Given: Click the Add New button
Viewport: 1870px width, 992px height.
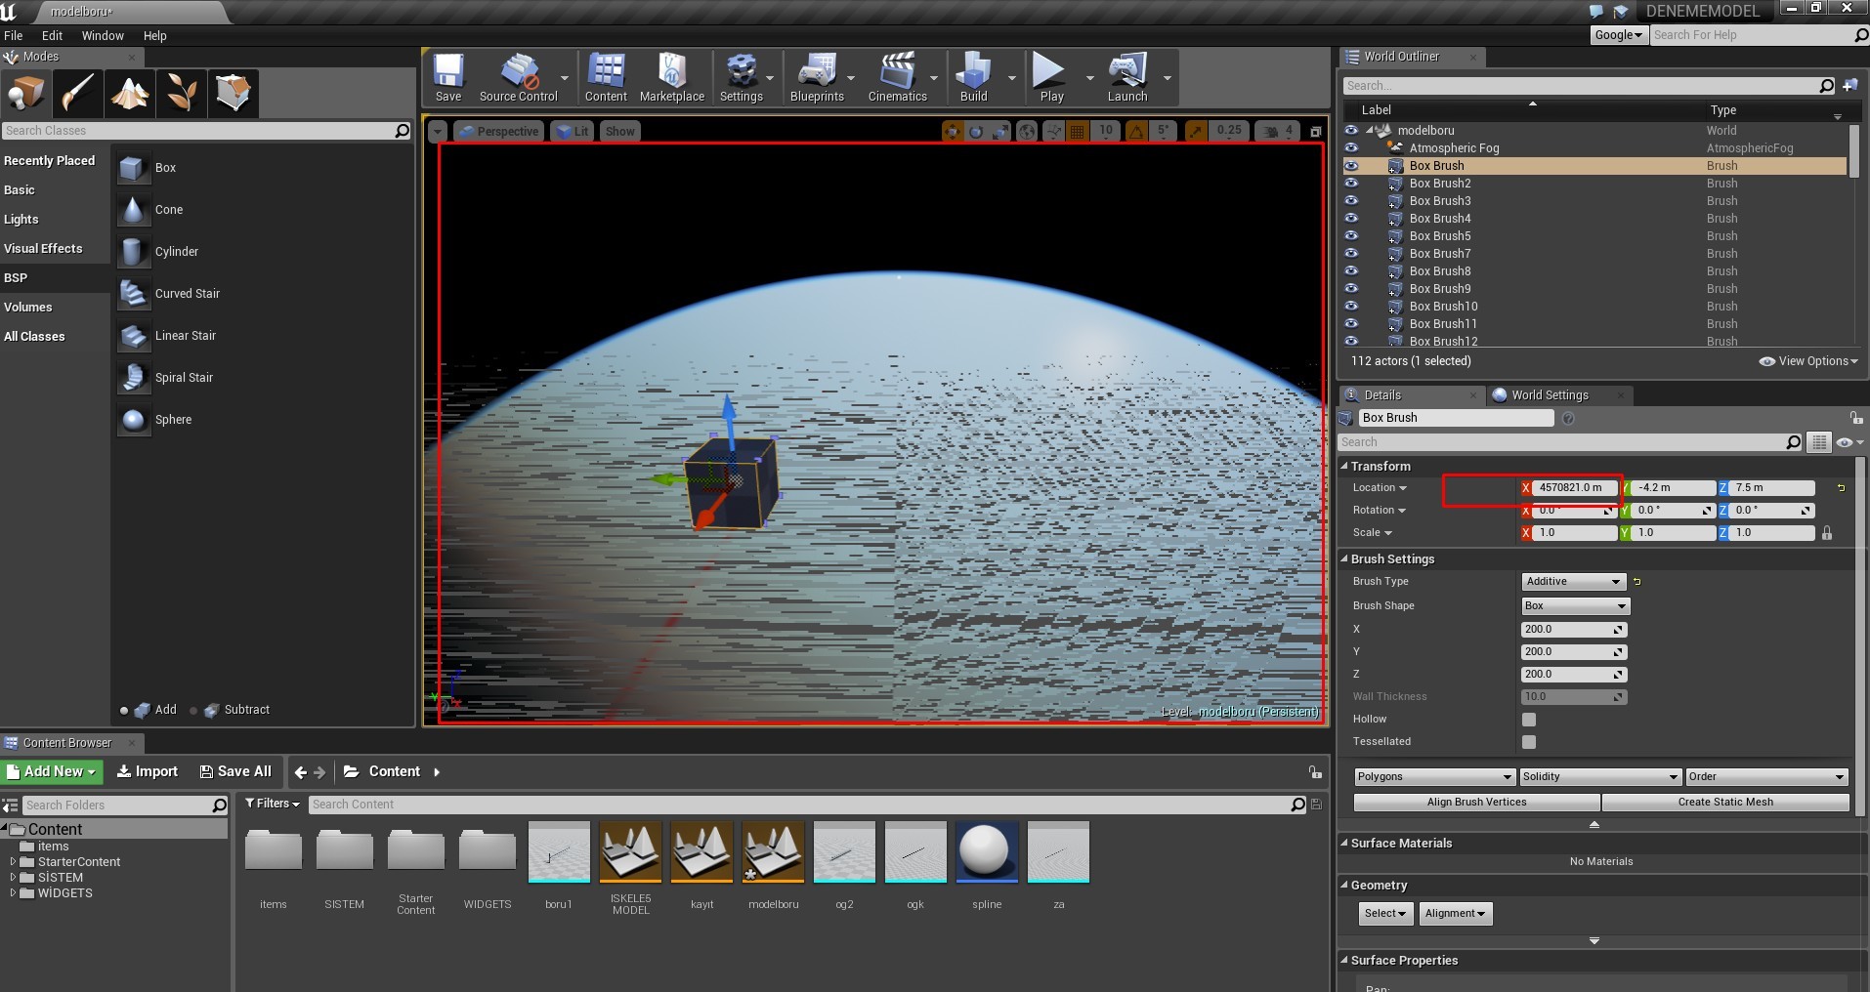Looking at the screenshot, I should 52,772.
